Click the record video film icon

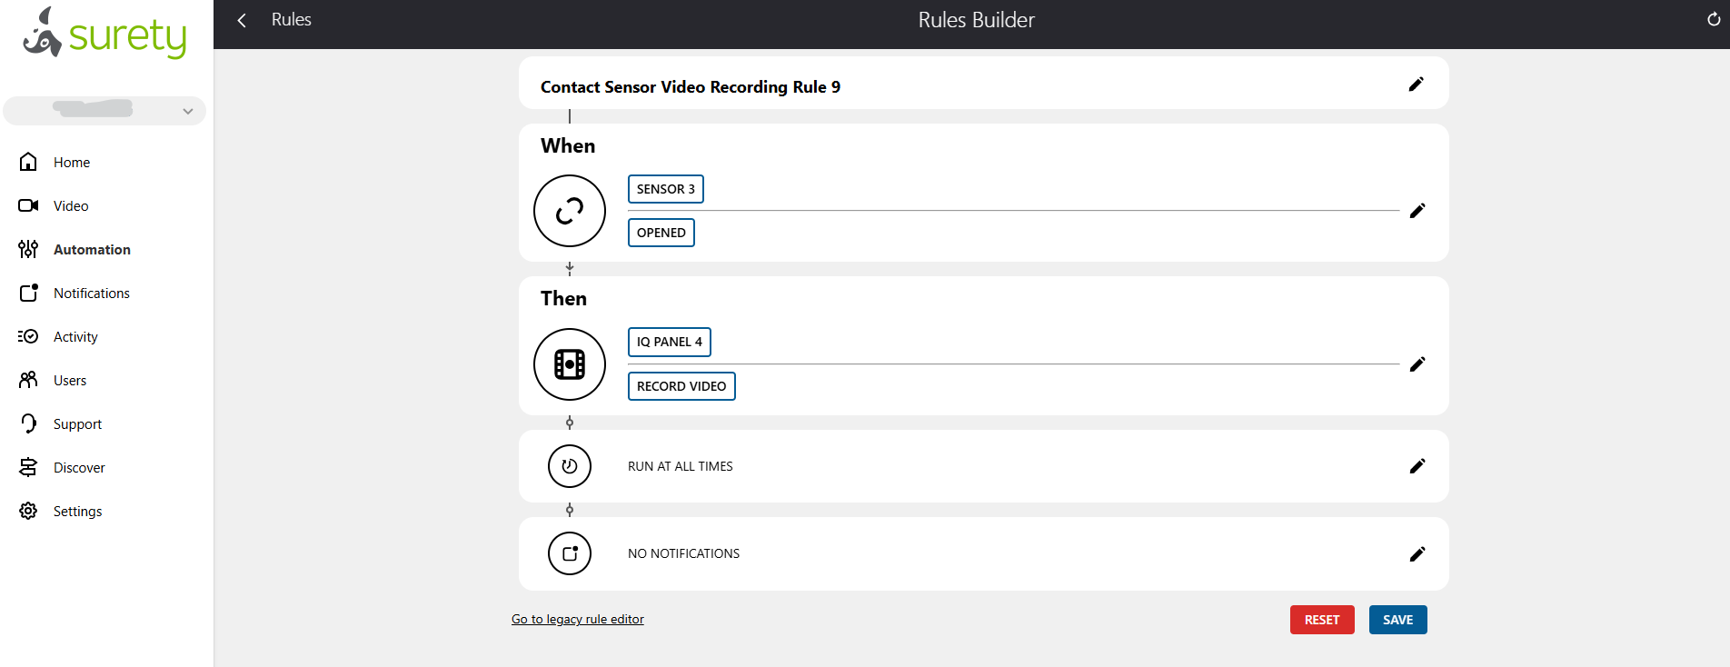point(570,364)
